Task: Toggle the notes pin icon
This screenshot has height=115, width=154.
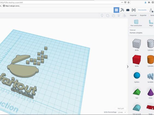Action: pyautogui.click(x=102, y=15)
